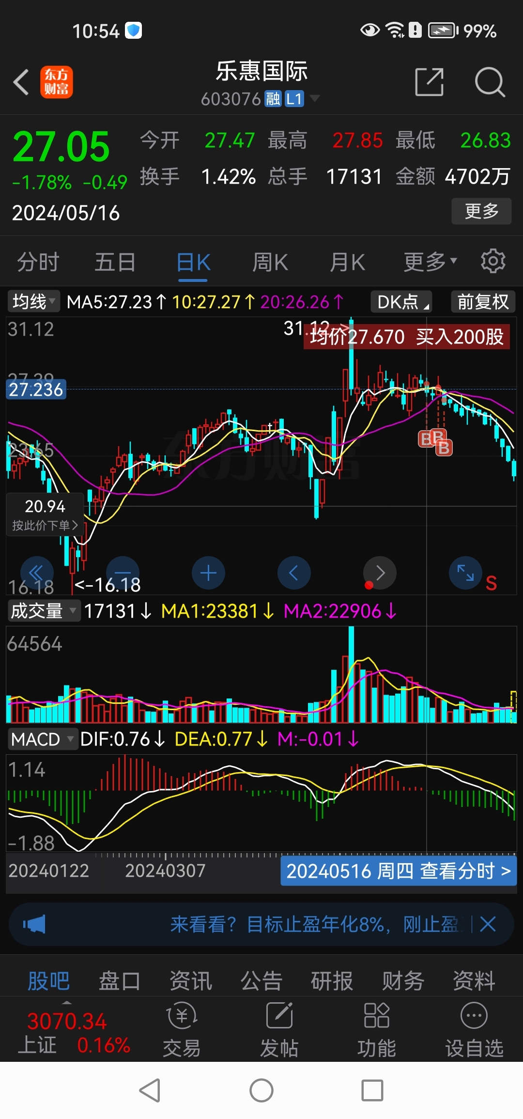Close the promotion banner
The width and height of the screenshot is (523, 1119).
tap(488, 924)
